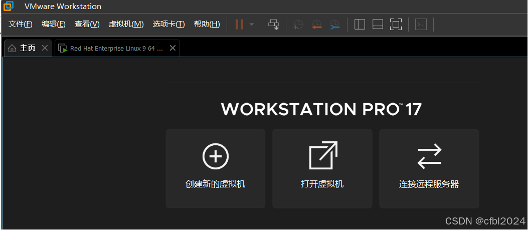Open the 文件(F) menu
528x230 pixels.
point(21,24)
